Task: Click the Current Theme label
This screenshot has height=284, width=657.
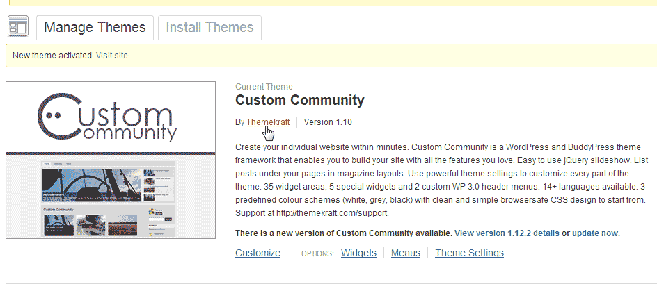Action: 264,87
